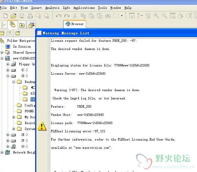Screen dimensions: 197x172
Task: Click the Zoom In magnifier icon
Action: pyautogui.click(x=157, y=16)
